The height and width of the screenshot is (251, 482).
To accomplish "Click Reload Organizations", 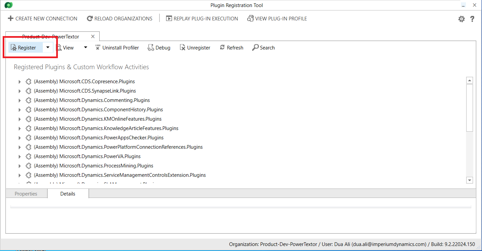I will (119, 19).
